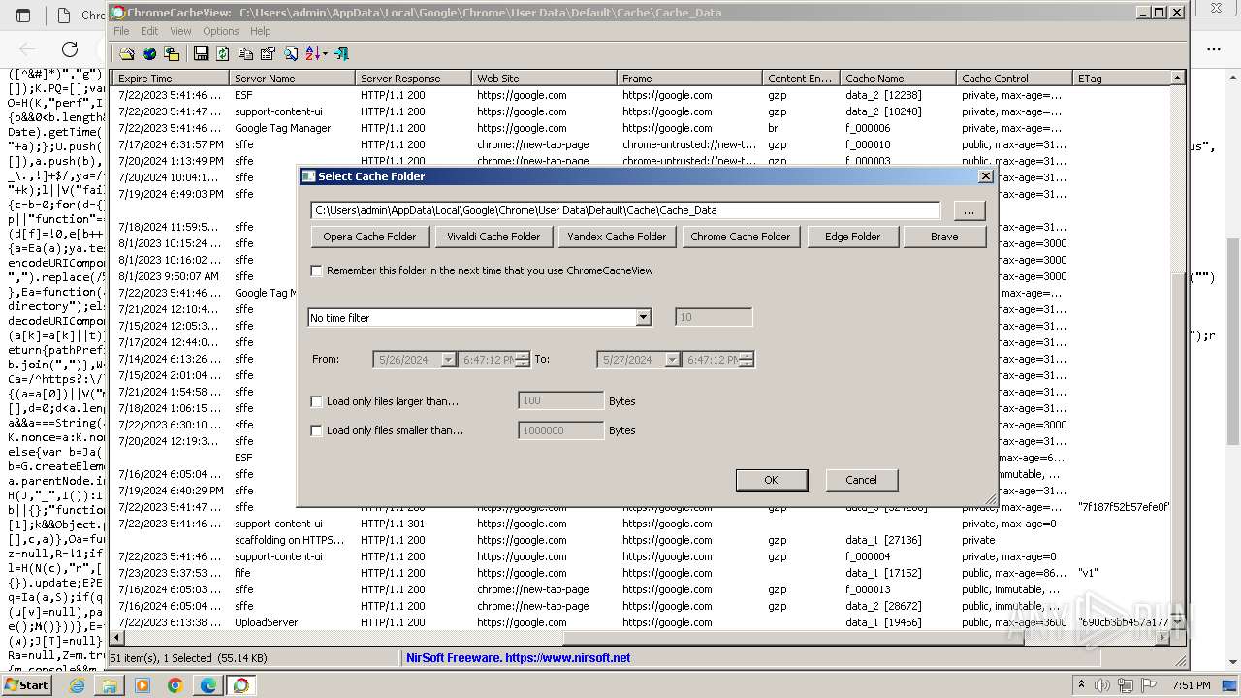Click the From time spinner arrows

pos(523,360)
